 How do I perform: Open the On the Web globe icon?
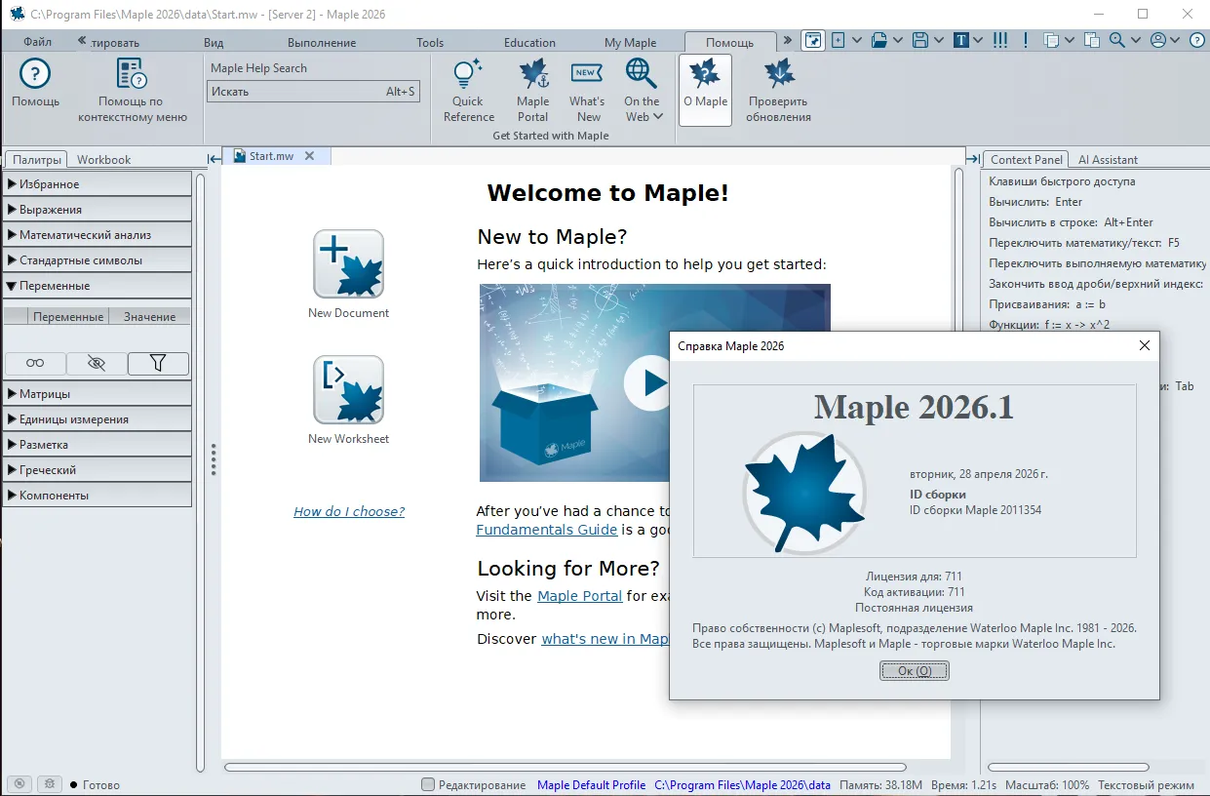[x=641, y=73]
